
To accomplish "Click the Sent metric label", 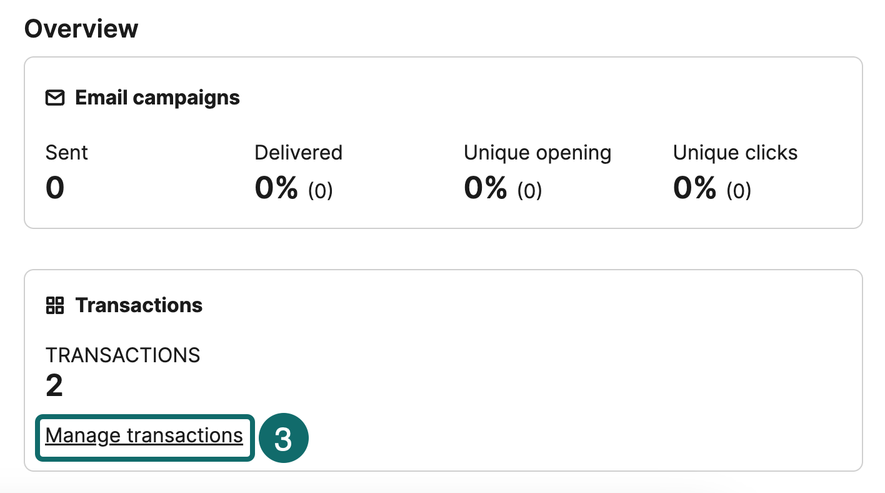I will pos(67,153).
